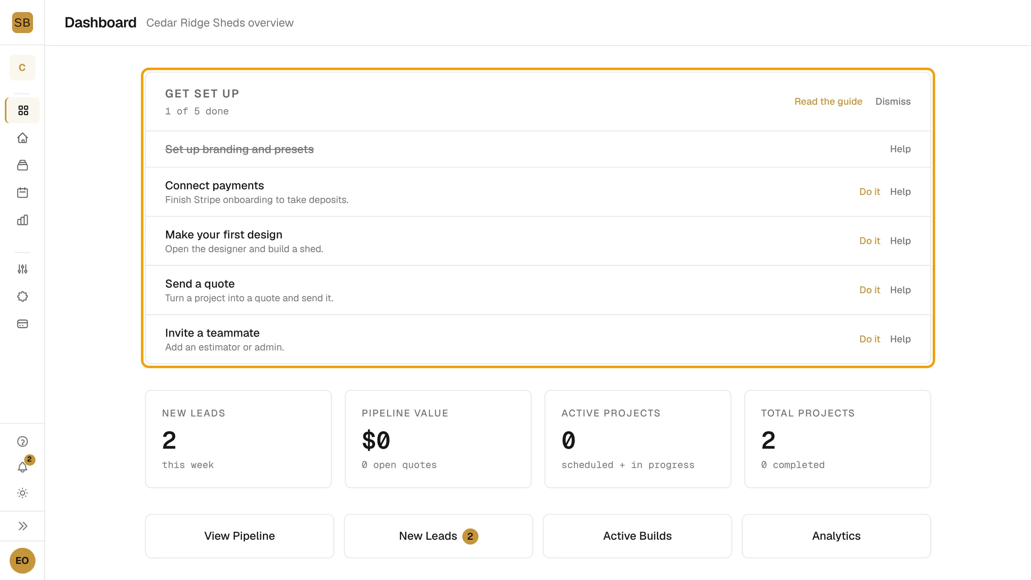Click Do it for Send a quote
The height and width of the screenshot is (580, 1031).
[x=870, y=290]
